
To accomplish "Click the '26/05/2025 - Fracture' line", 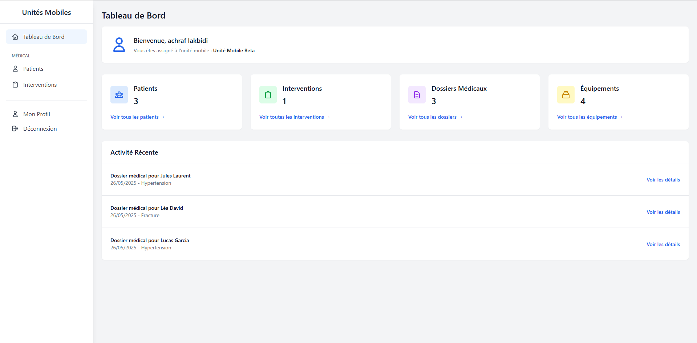I will (135, 215).
